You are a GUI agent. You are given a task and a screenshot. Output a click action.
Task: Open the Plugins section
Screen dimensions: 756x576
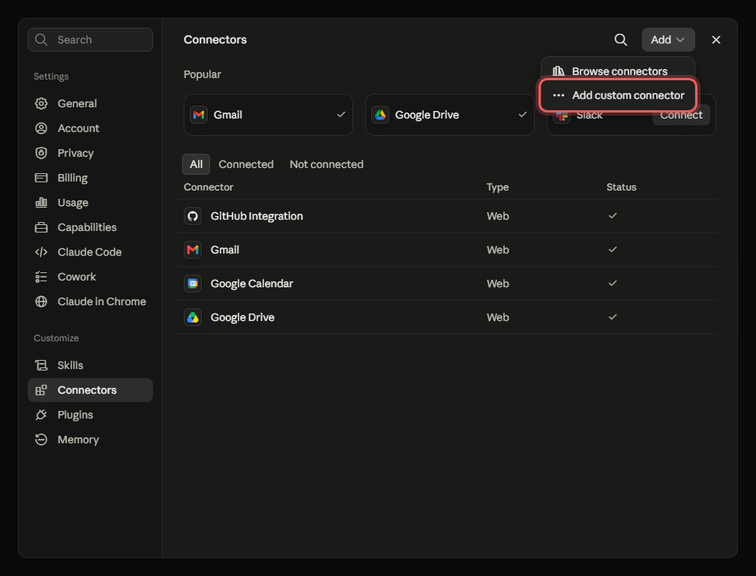point(90,415)
